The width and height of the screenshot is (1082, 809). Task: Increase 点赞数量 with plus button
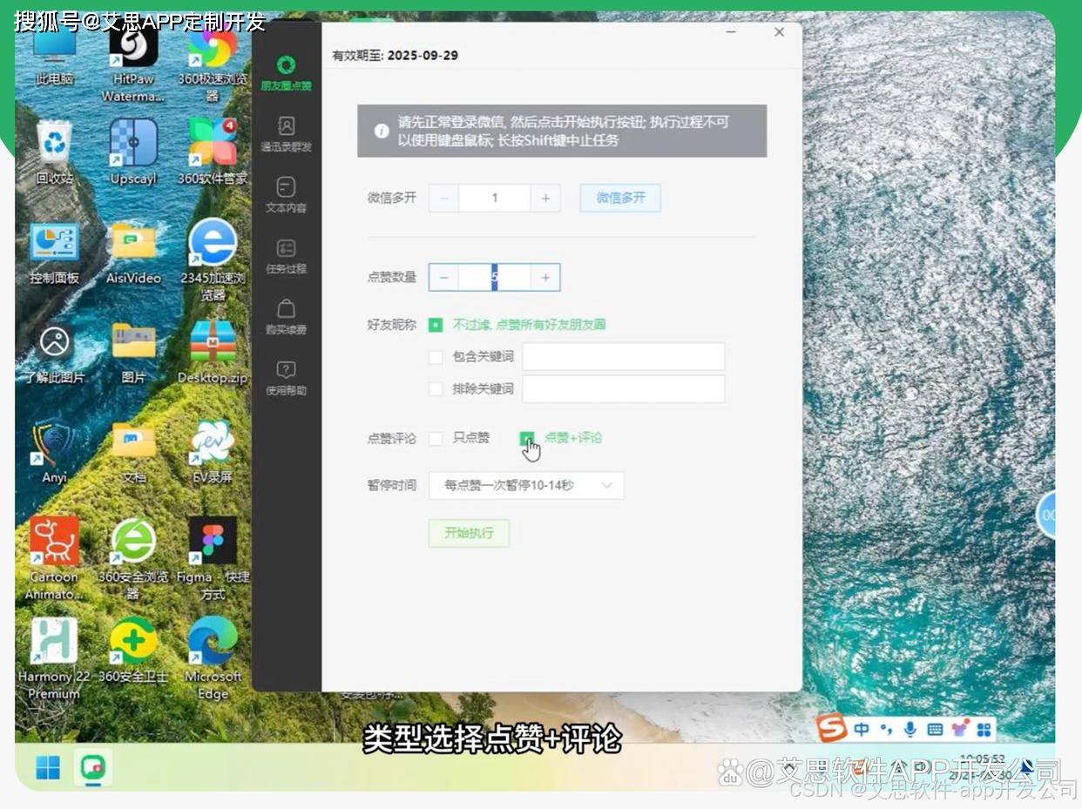tap(545, 278)
